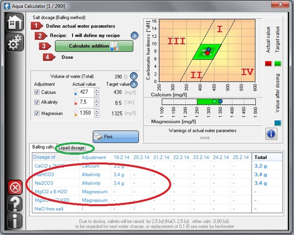Click the green Target value legend swatch
This screenshot has height=235, width=294.
(x=277, y=64)
